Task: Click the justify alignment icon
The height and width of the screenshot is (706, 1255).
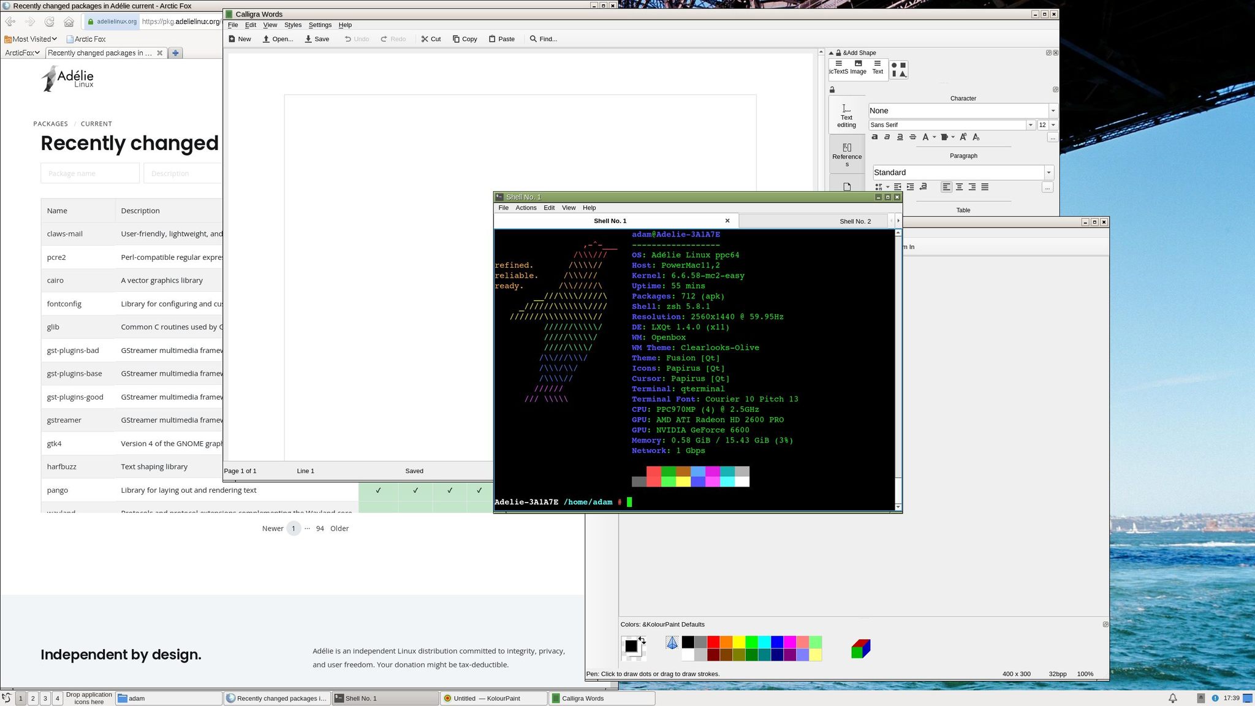Action: tap(985, 187)
